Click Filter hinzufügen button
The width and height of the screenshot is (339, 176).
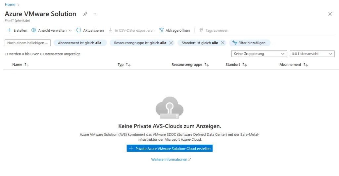[x=249, y=43]
